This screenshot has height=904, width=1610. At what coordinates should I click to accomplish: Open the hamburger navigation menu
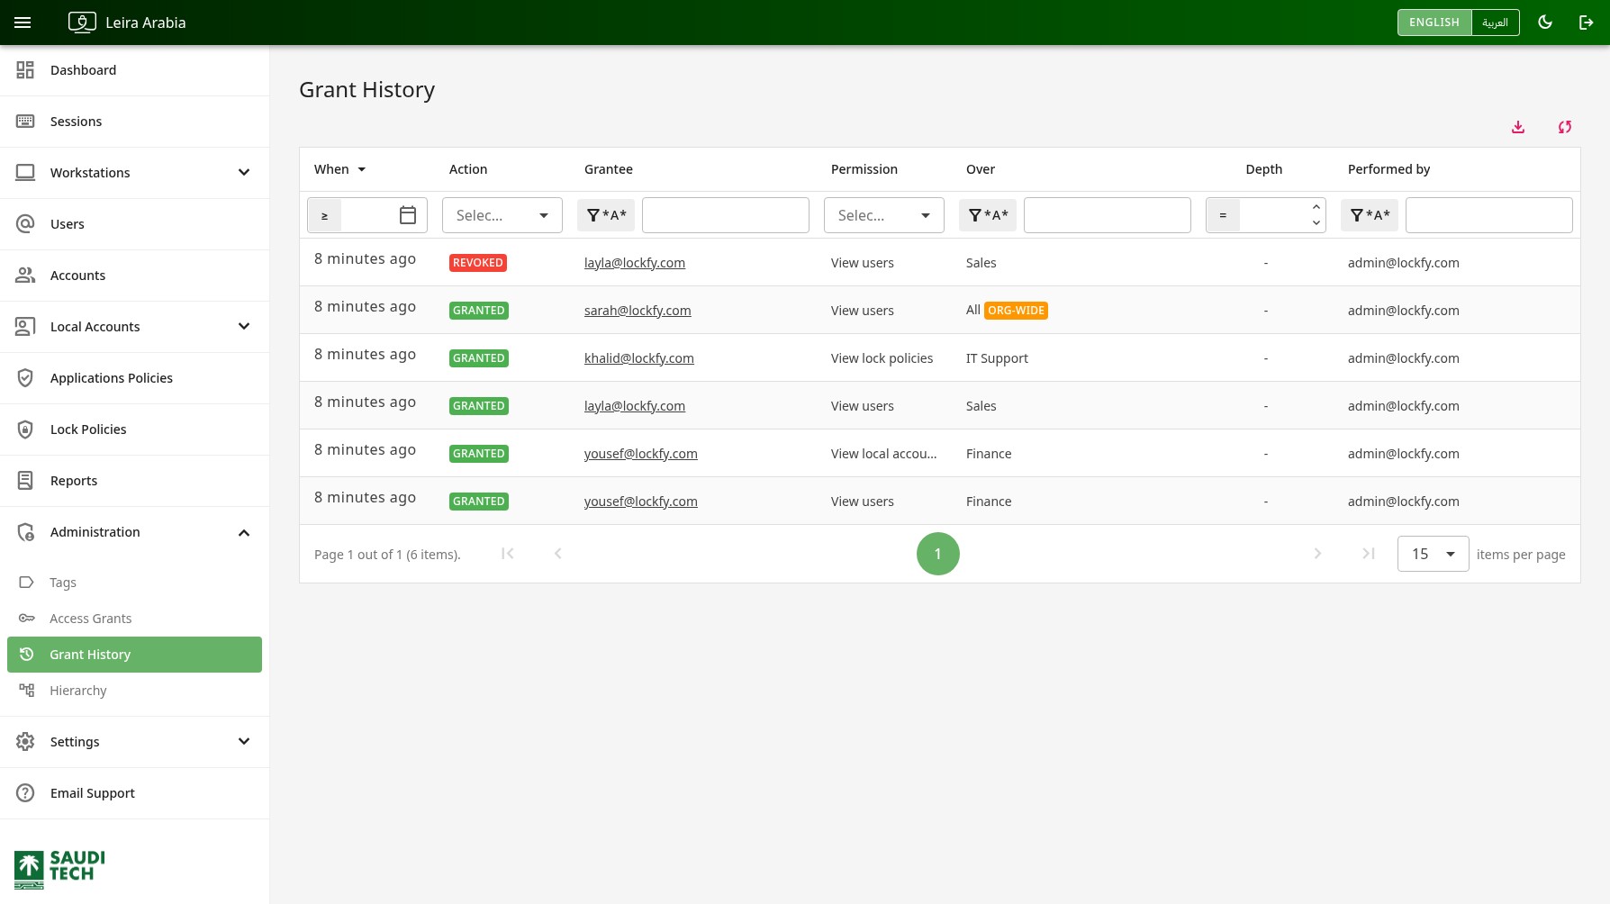point(23,23)
